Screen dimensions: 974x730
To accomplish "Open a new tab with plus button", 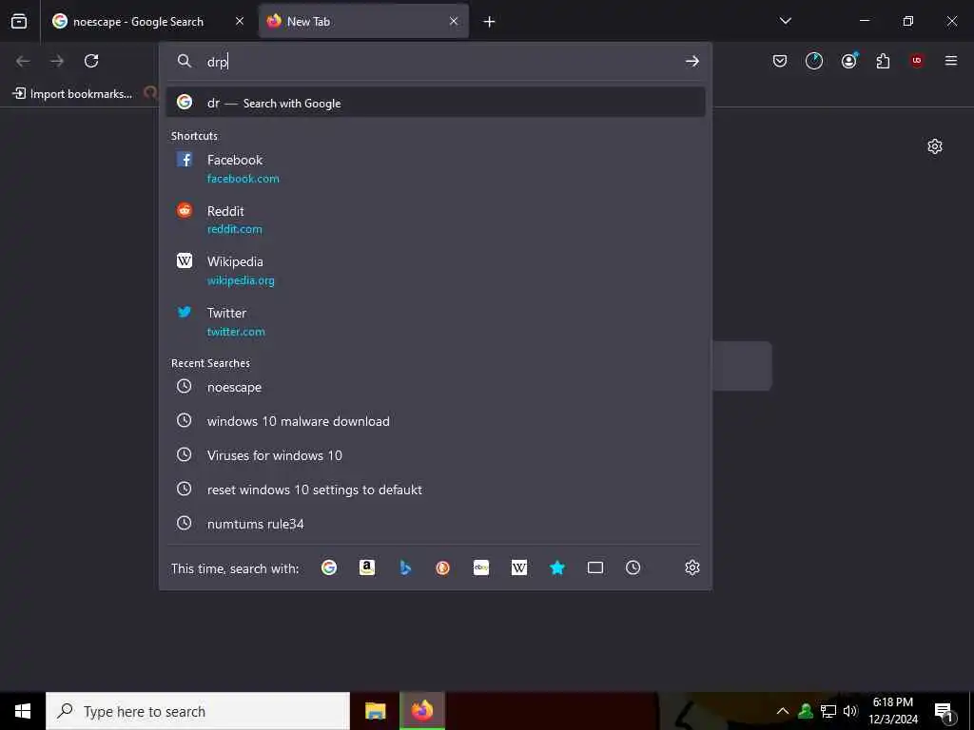I will (x=490, y=22).
